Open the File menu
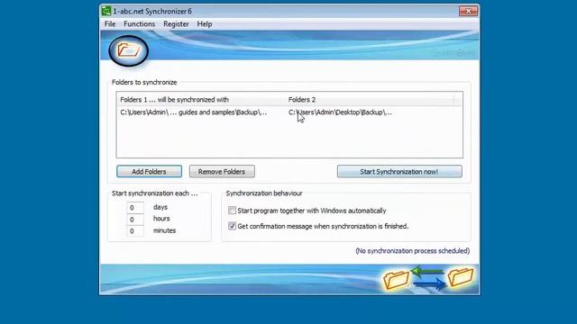Viewport: 577px width, 324px height. (110, 24)
